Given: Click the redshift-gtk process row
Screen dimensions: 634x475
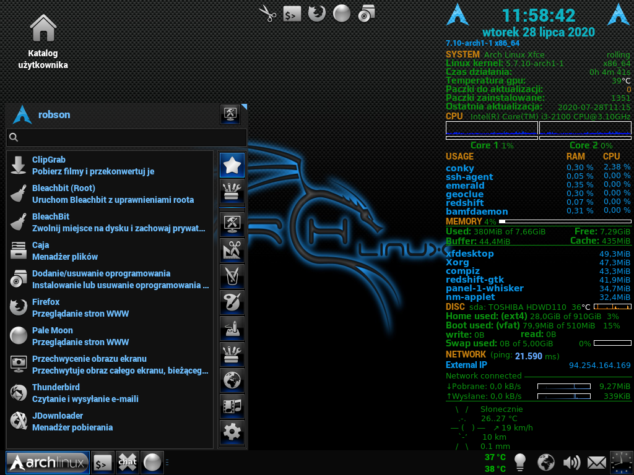Looking at the screenshot, I should coord(538,280).
